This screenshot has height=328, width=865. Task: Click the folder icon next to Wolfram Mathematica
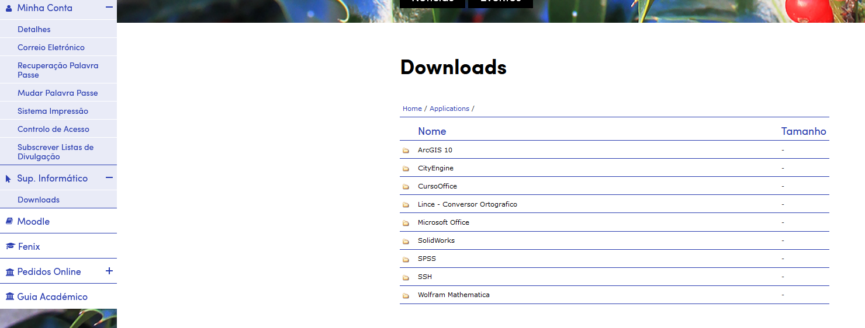(406, 295)
